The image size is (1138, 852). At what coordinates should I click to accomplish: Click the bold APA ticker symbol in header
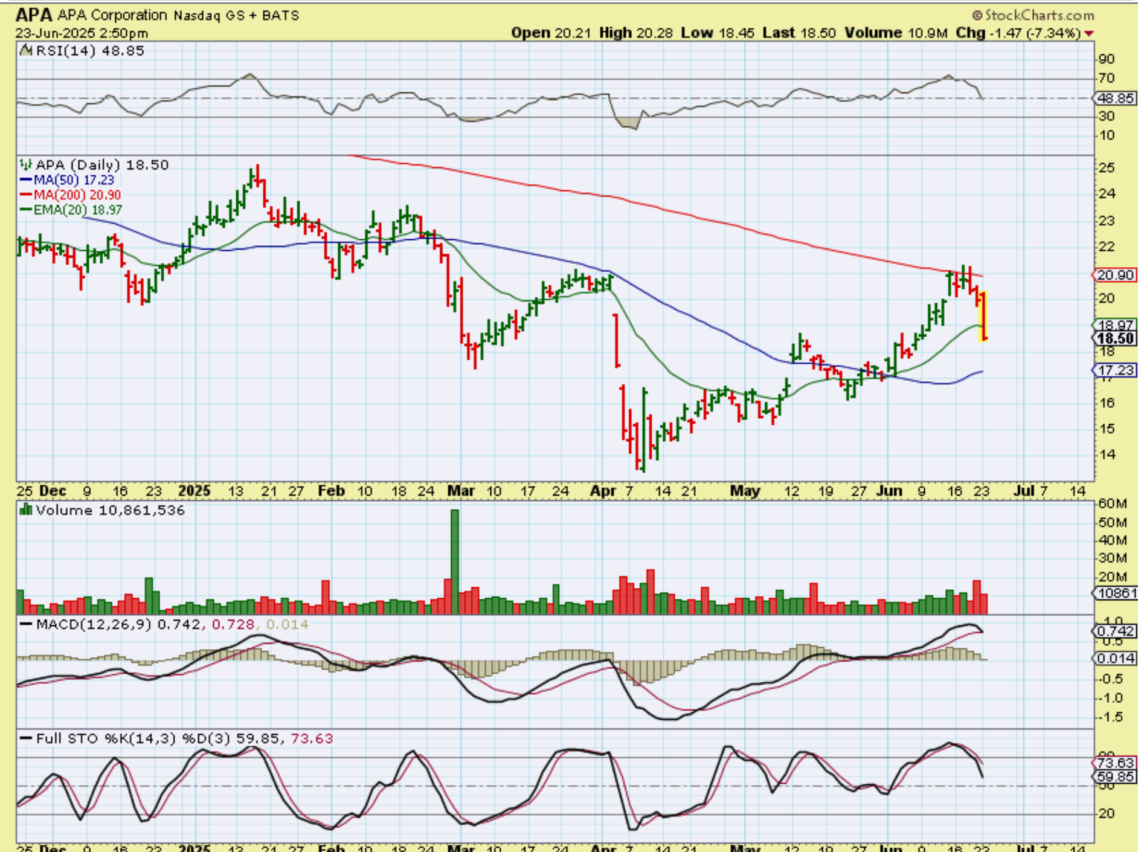click(34, 15)
